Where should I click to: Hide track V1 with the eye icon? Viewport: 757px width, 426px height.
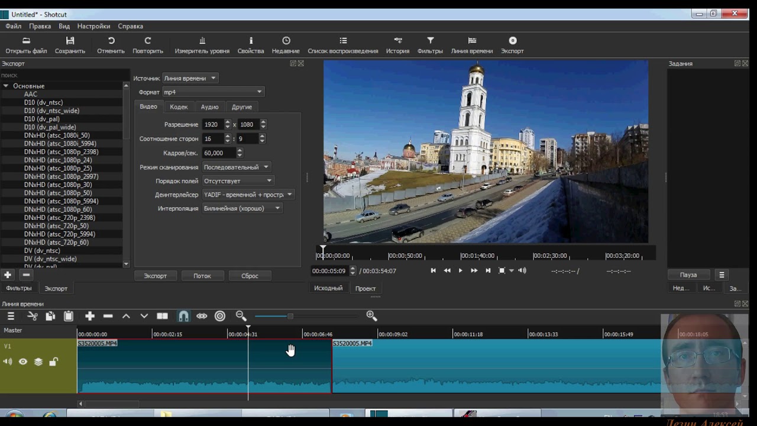[x=23, y=362]
